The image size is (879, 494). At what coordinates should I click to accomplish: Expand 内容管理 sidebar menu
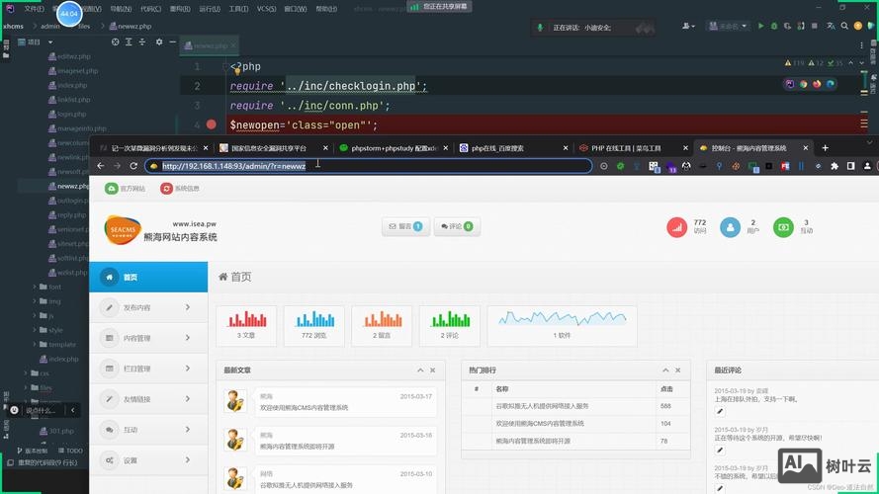point(148,338)
